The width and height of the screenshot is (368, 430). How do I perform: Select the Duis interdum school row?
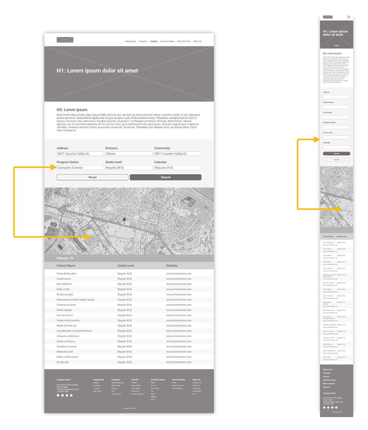coord(129,284)
